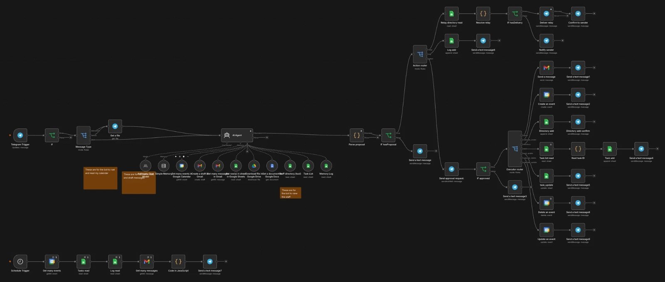This screenshot has width=665, height=282.
Task: Open Send a text message node after IF hasProposal
Action: click(x=420, y=151)
